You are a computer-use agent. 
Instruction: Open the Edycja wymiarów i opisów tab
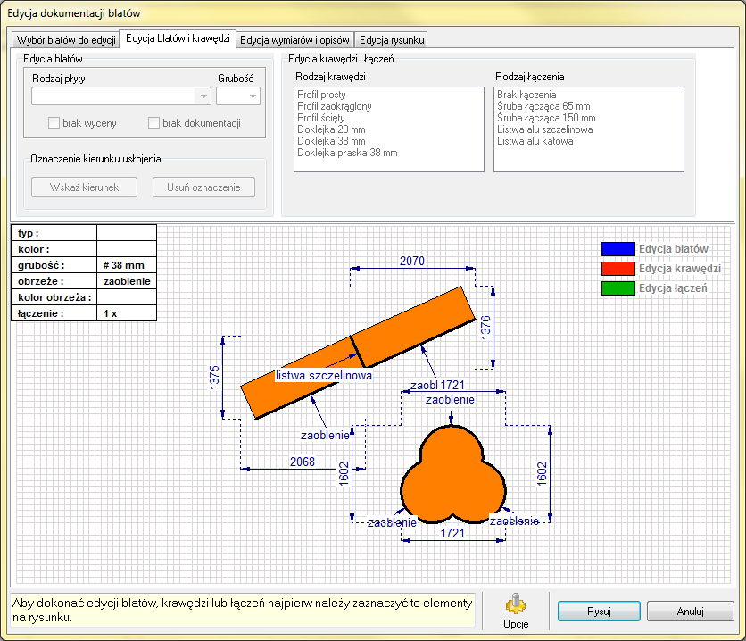coord(294,40)
